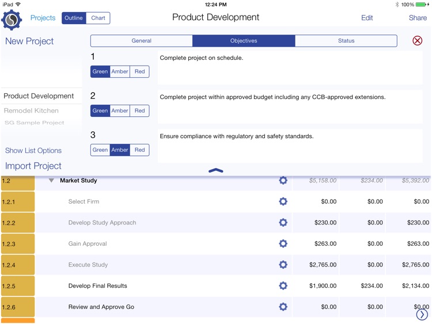The width and height of the screenshot is (432, 324).
Task: Edit objective 2 text about approved budget
Action: (290, 106)
